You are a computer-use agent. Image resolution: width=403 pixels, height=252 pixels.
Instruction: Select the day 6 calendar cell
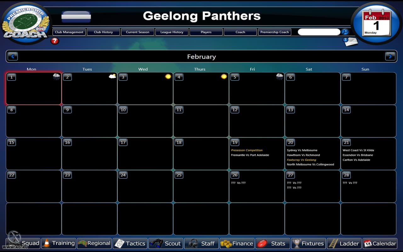tap(313, 89)
